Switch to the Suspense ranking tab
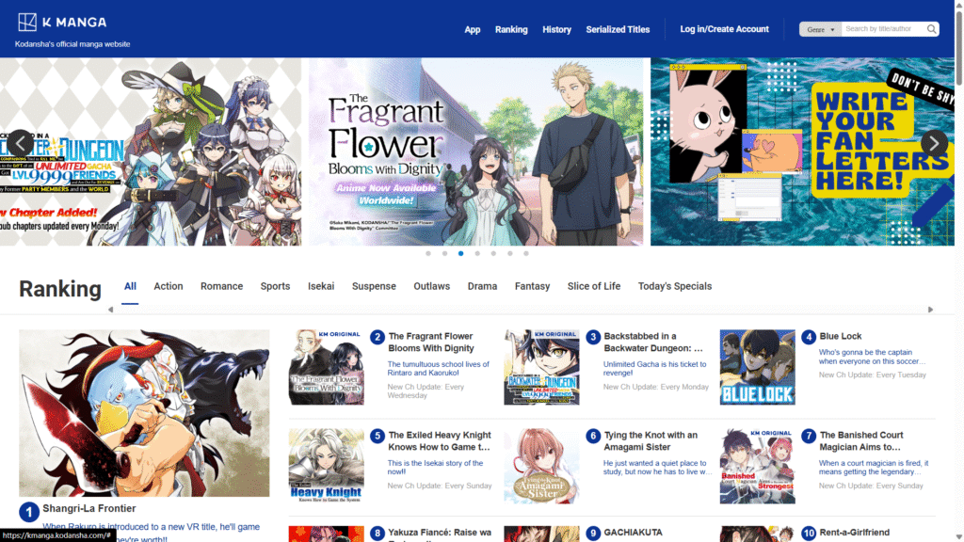 (x=374, y=286)
